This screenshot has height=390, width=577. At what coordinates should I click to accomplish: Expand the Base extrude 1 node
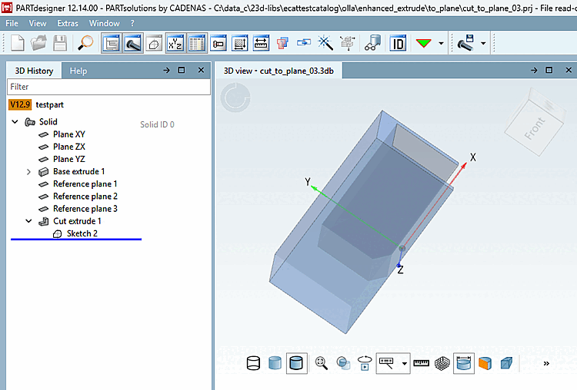(x=28, y=171)
